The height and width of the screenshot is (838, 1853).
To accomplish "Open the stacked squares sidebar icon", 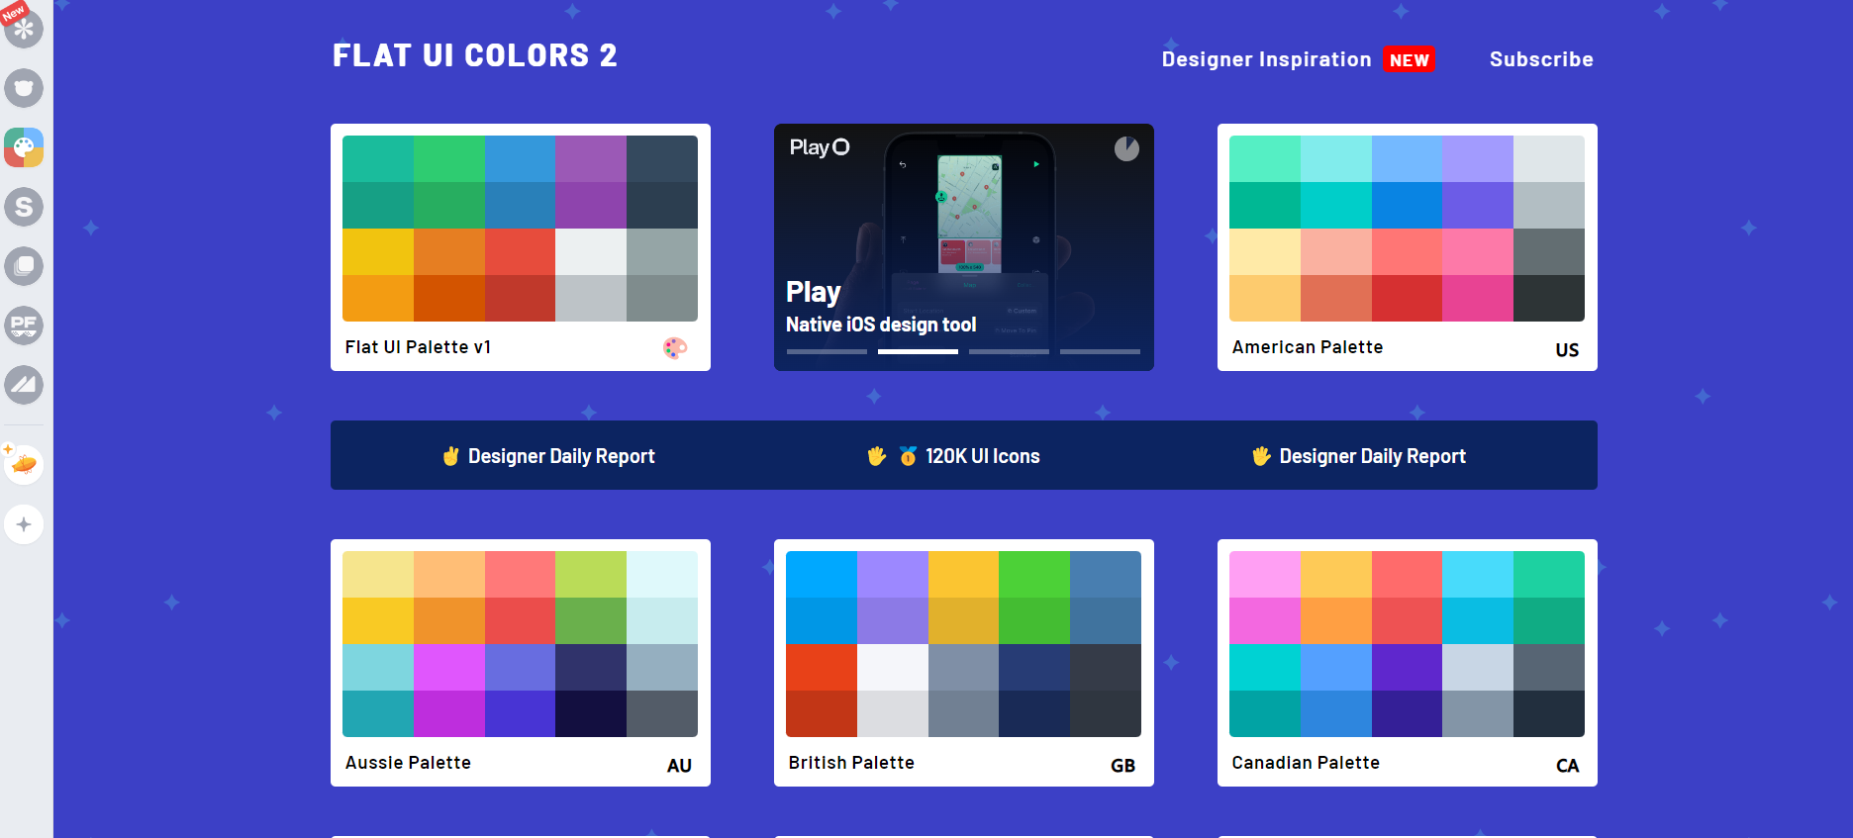I will pyautogui.click(x=24, y=266).
